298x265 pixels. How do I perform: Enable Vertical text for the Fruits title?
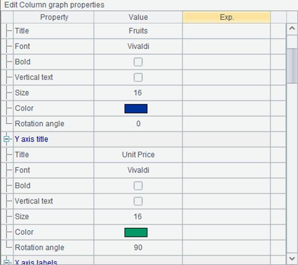tap(138, 77)
